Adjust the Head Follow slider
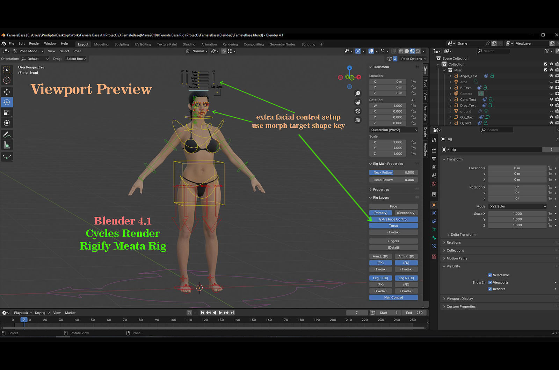Screen dimensions: 559x370 pos(393,180)
